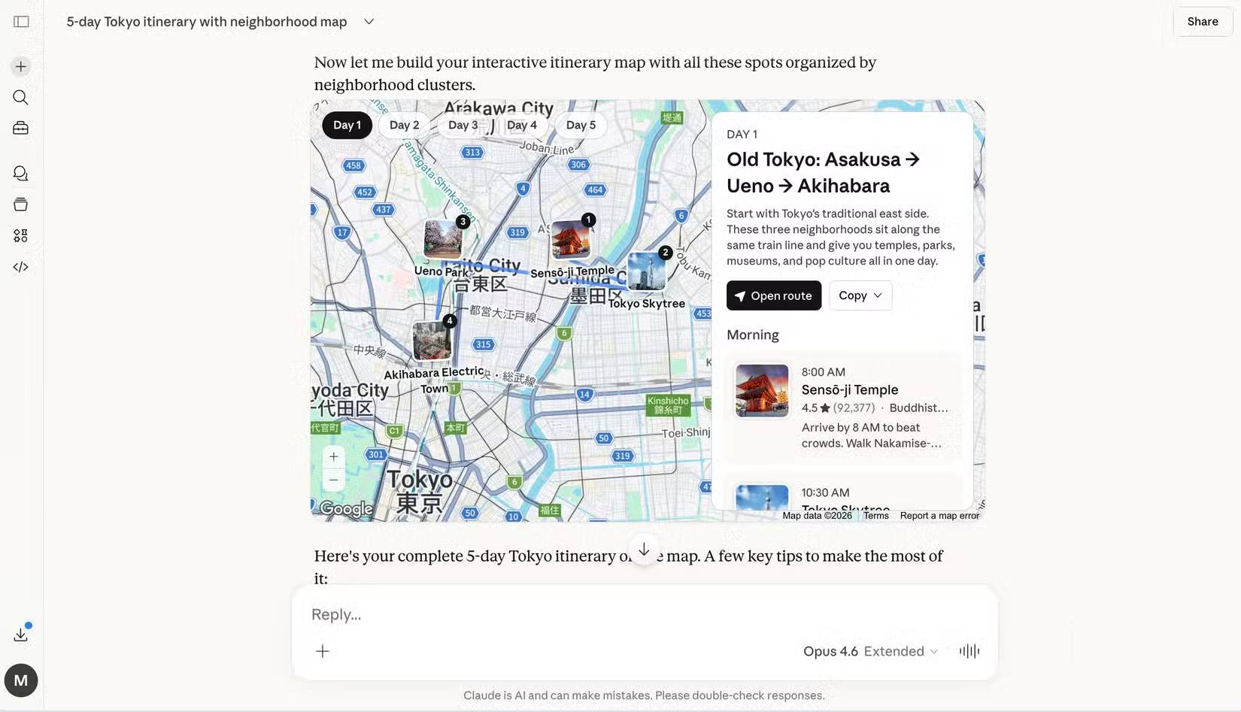
Task: Click the 'Old Tokyo: Asakusa' heading
Action: pos(823,173)
